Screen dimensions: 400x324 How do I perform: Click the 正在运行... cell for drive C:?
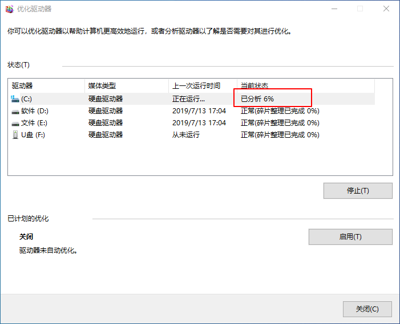coord(188,99)
